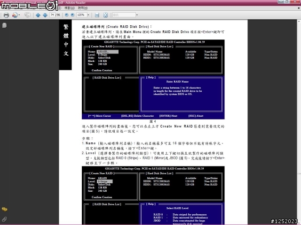Click the zoom percentage field showing 125%
This screenshot has height=225, width=301.
[81, 15]
